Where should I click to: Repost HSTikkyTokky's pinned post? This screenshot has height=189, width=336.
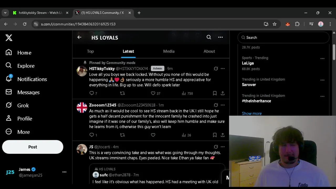pos(122,93)
